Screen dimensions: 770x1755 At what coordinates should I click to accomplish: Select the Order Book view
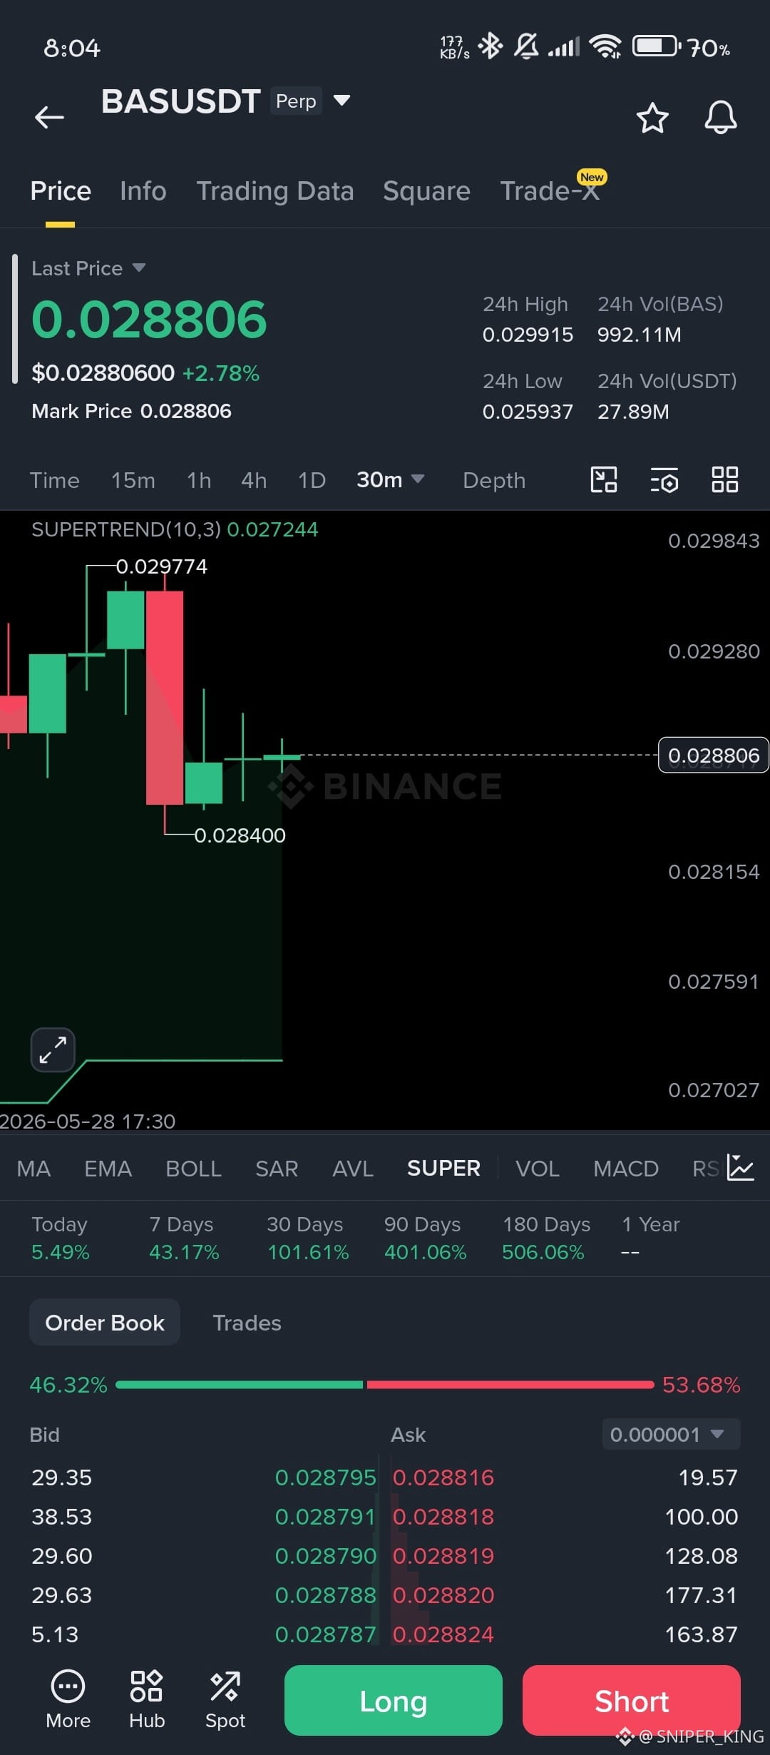pyautogui.click(x=105, y=1322)
